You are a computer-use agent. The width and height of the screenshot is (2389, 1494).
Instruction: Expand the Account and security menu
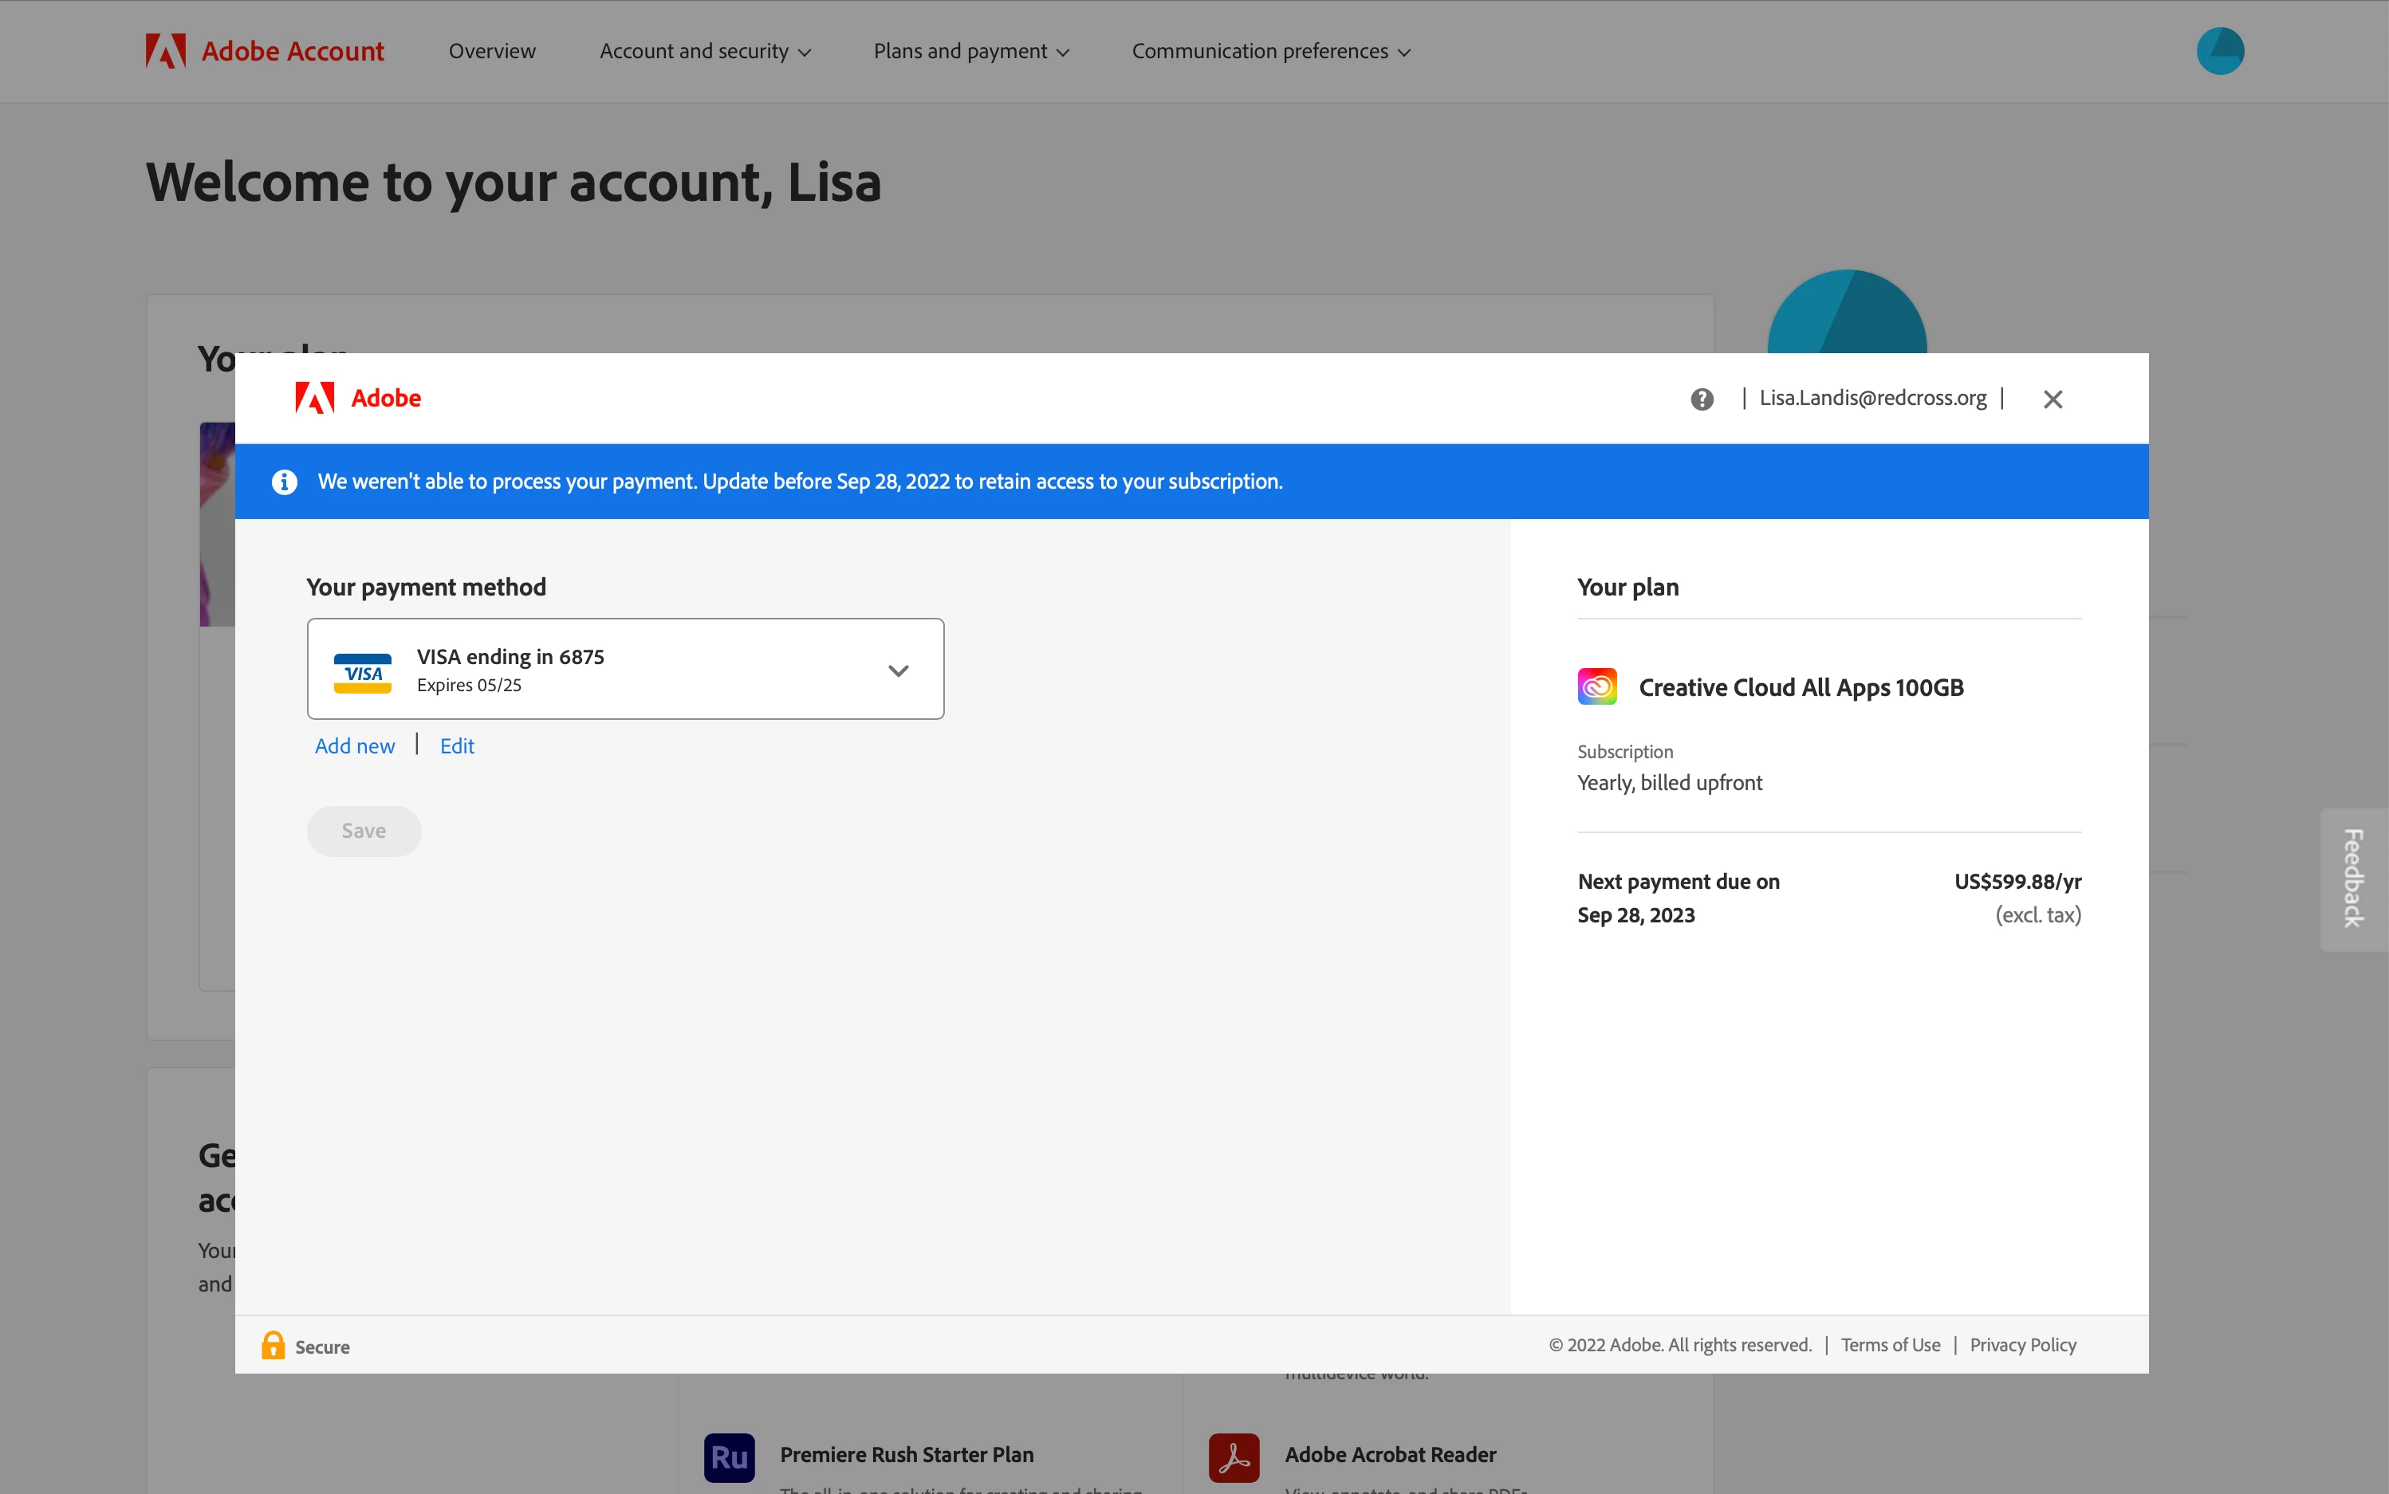pyautogui.click(x=704, y=51)
